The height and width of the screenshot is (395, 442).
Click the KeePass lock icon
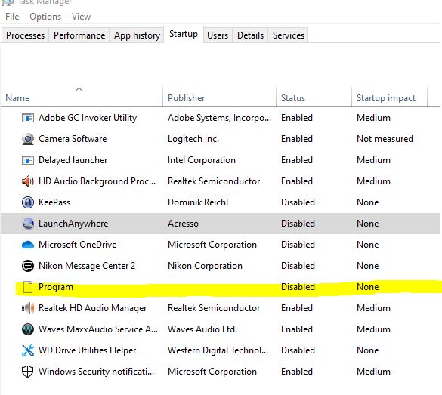pyautogui.click(x=28, y=202)
